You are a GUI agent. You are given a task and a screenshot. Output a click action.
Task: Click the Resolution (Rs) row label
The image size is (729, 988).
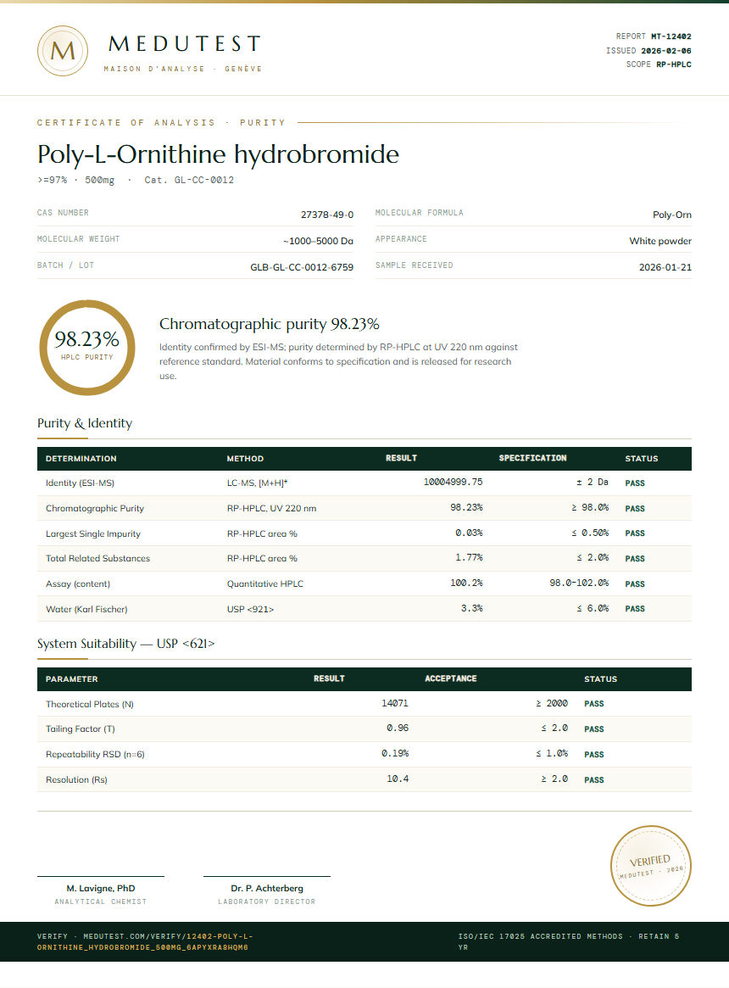point(76,780)
